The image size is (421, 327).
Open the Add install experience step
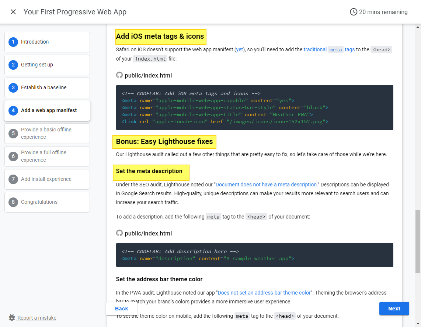click(x=47, y=179)
